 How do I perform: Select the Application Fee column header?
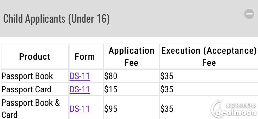pyautogui.click(x=132, y=57)
